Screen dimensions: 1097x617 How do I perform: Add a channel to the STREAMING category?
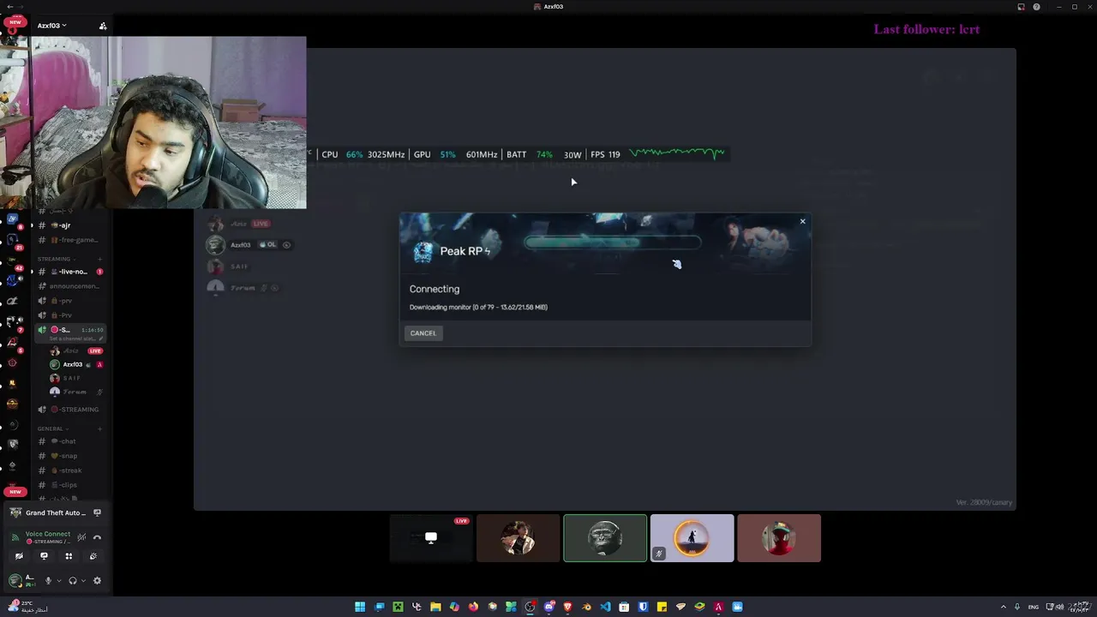click(x=100, y=259)
